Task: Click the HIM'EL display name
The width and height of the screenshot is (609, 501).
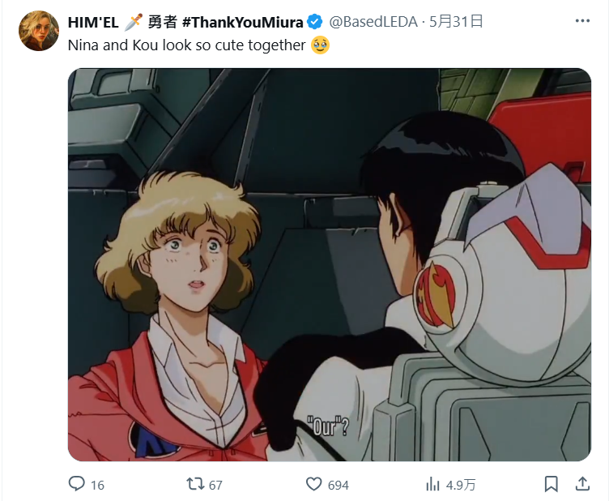Action: click(93, 22)
